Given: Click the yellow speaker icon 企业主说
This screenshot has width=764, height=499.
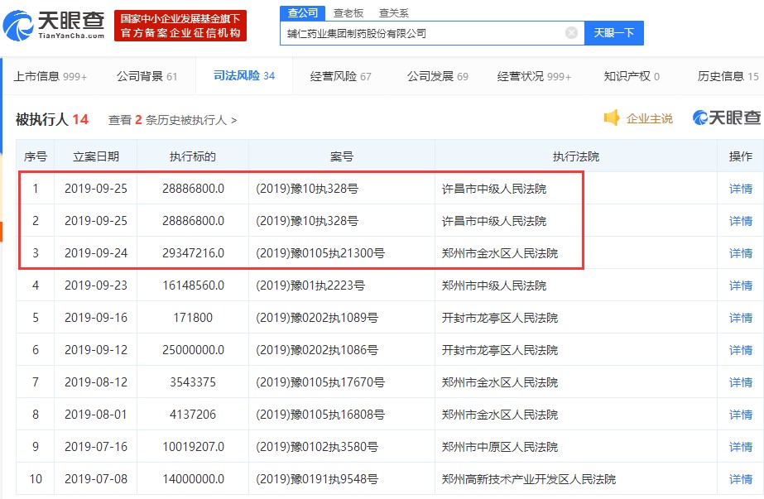Looking at the screenshot, I should tap(638, 118).
